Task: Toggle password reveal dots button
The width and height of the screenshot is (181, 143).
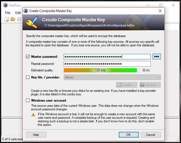Action: pos(157,57)
